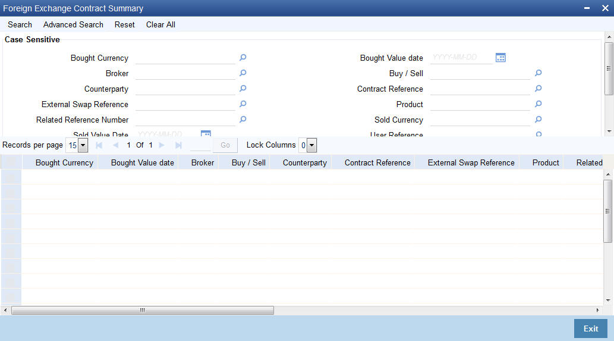Go to first page of records
Image resolution: width=614 pixels, height=341 pixels.
click(99, 145)
